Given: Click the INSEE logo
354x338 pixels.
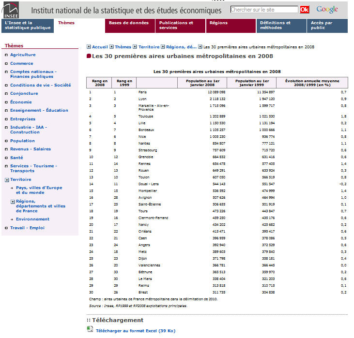Looking at the screenshot, I should (11, 10).
